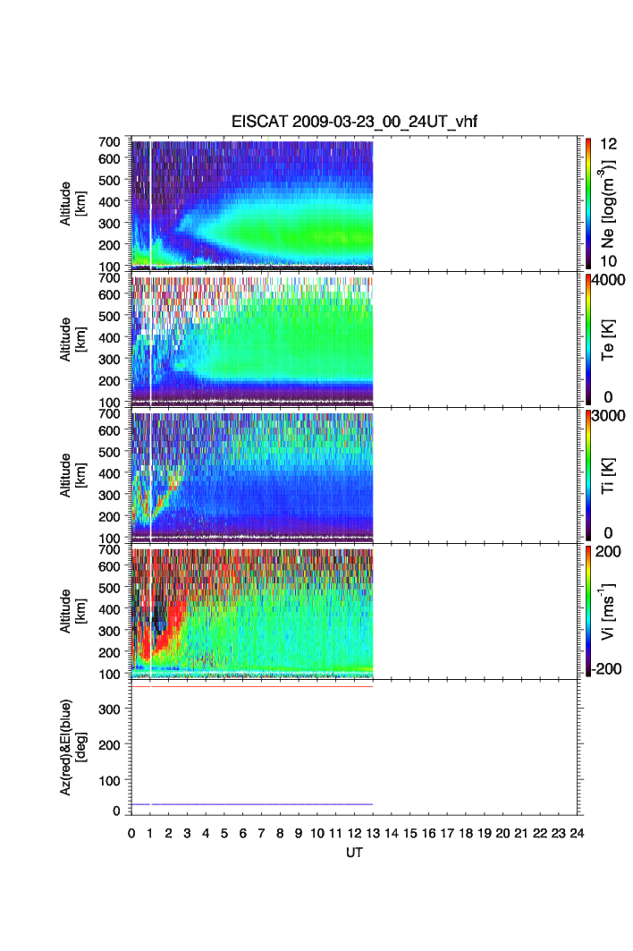Click the 6 tick on the UT axis
633x951 pixels.
(x=243, y=833)
